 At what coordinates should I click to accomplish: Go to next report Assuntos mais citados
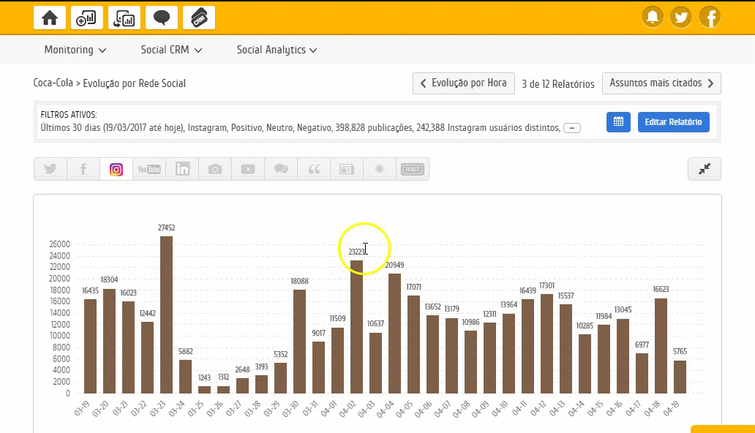(661, 83)
